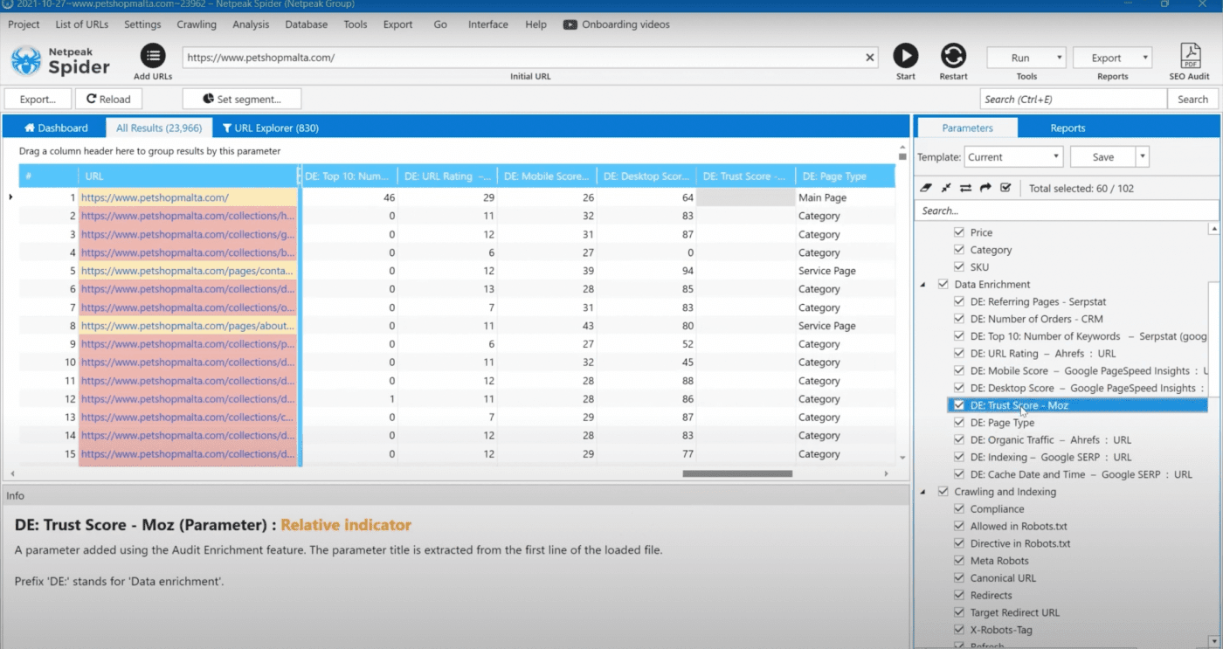Open the Tools menu
Screen dimensions: 1223x649
click(356, 24)
